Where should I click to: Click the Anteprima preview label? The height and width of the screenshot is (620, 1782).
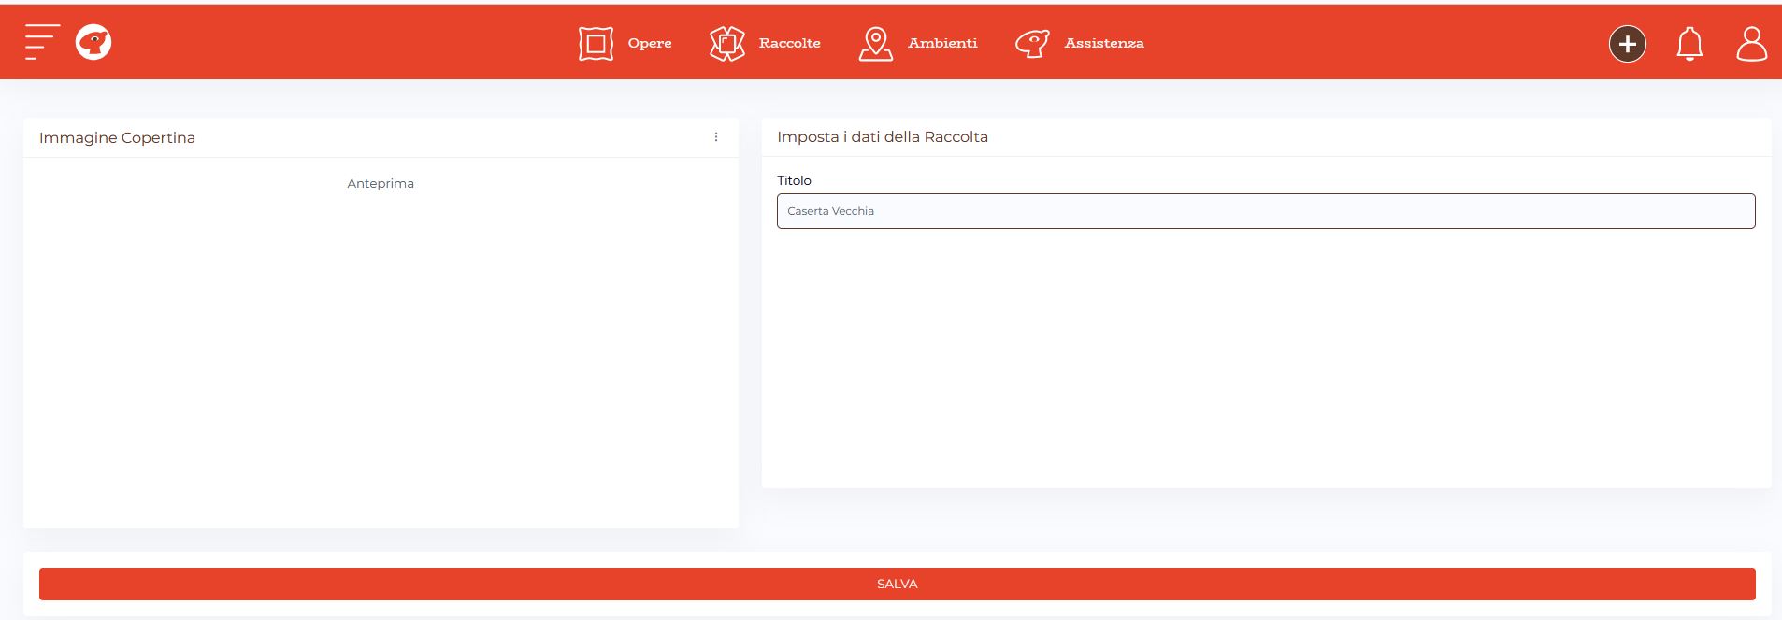(381, 184)
